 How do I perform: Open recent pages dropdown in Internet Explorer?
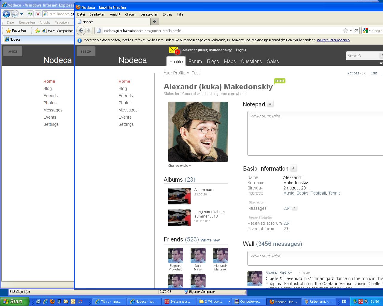click(x=21, y=14)
